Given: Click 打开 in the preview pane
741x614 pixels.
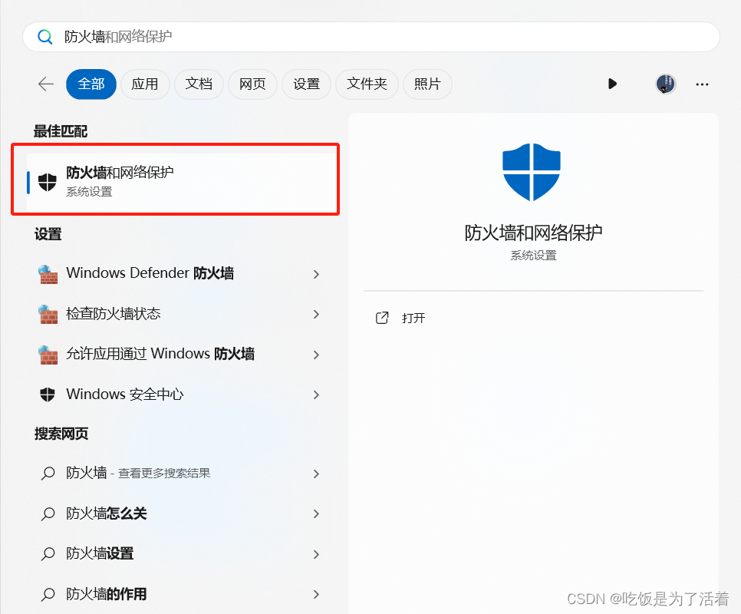Looking at the screenshot, I should click(x=413, y=318).
